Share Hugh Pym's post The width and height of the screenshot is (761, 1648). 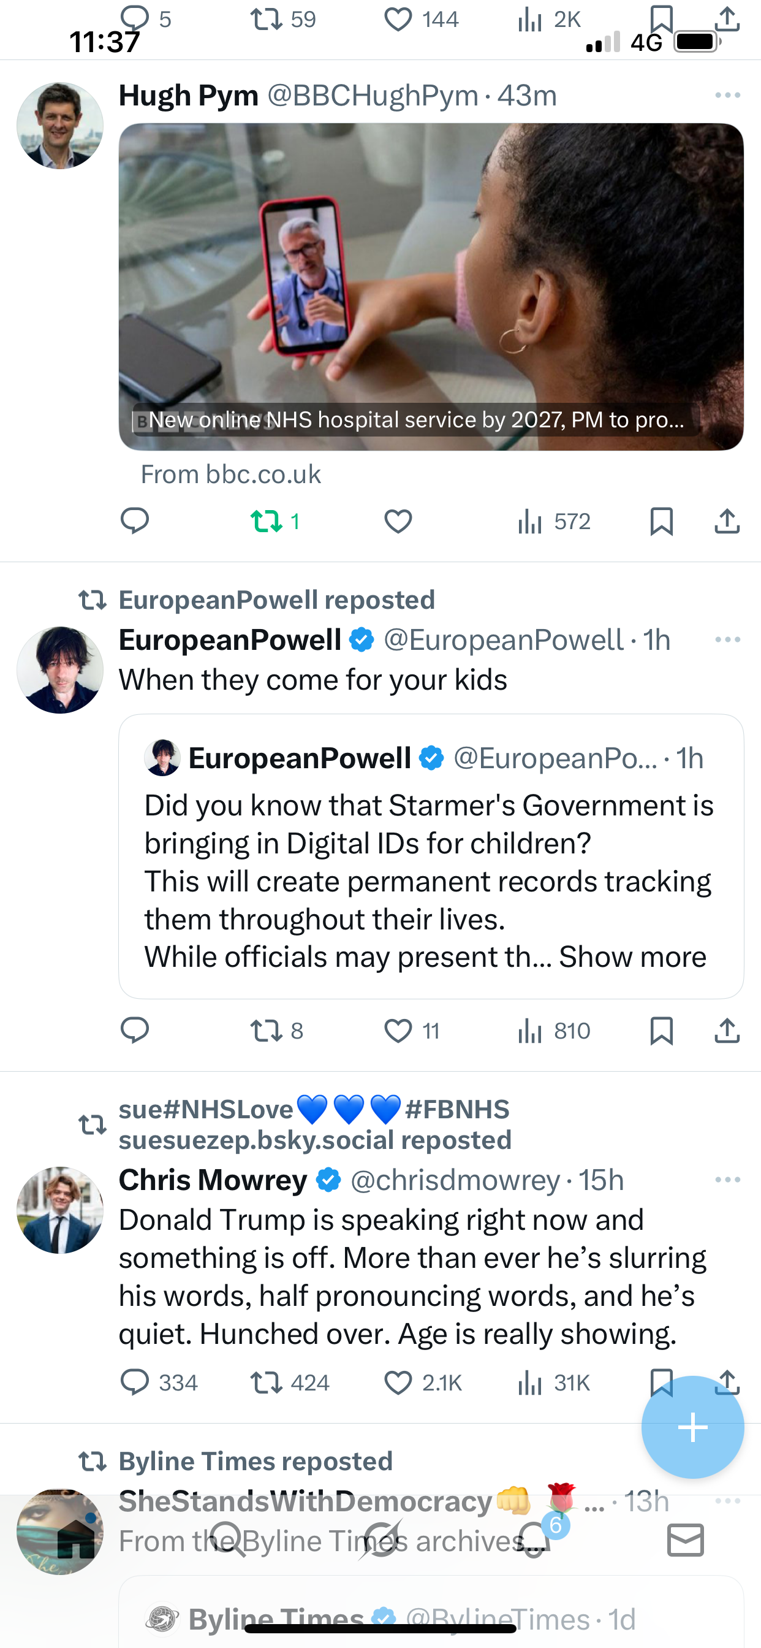pos(727,521)
